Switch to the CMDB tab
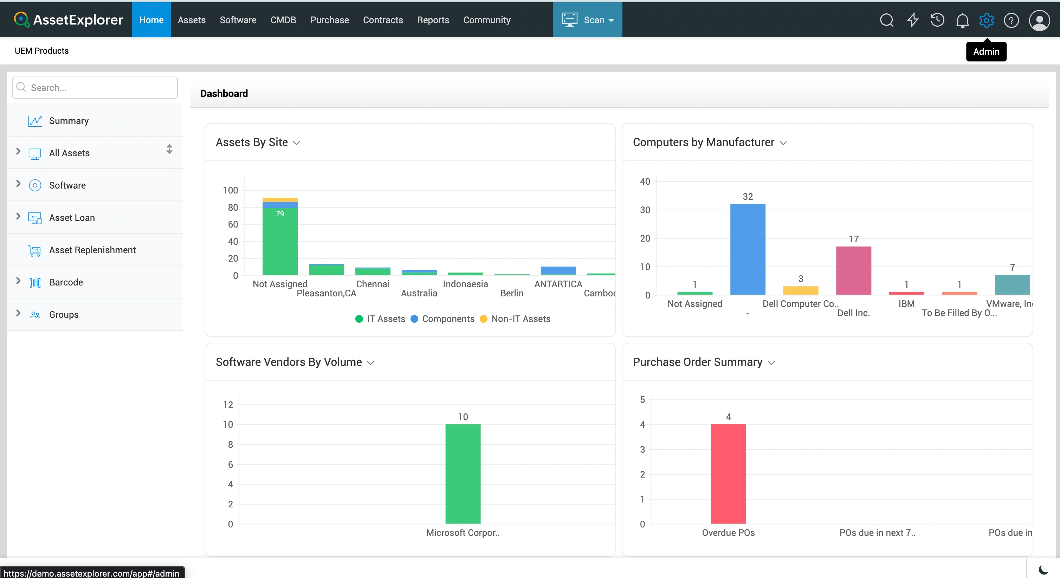The width and height of the screenshot is (1060, 578). click(x=283, y=20)
